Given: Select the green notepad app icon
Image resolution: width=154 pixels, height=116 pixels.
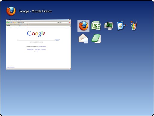Looking at the screenshot, I should tap(96, 39).
